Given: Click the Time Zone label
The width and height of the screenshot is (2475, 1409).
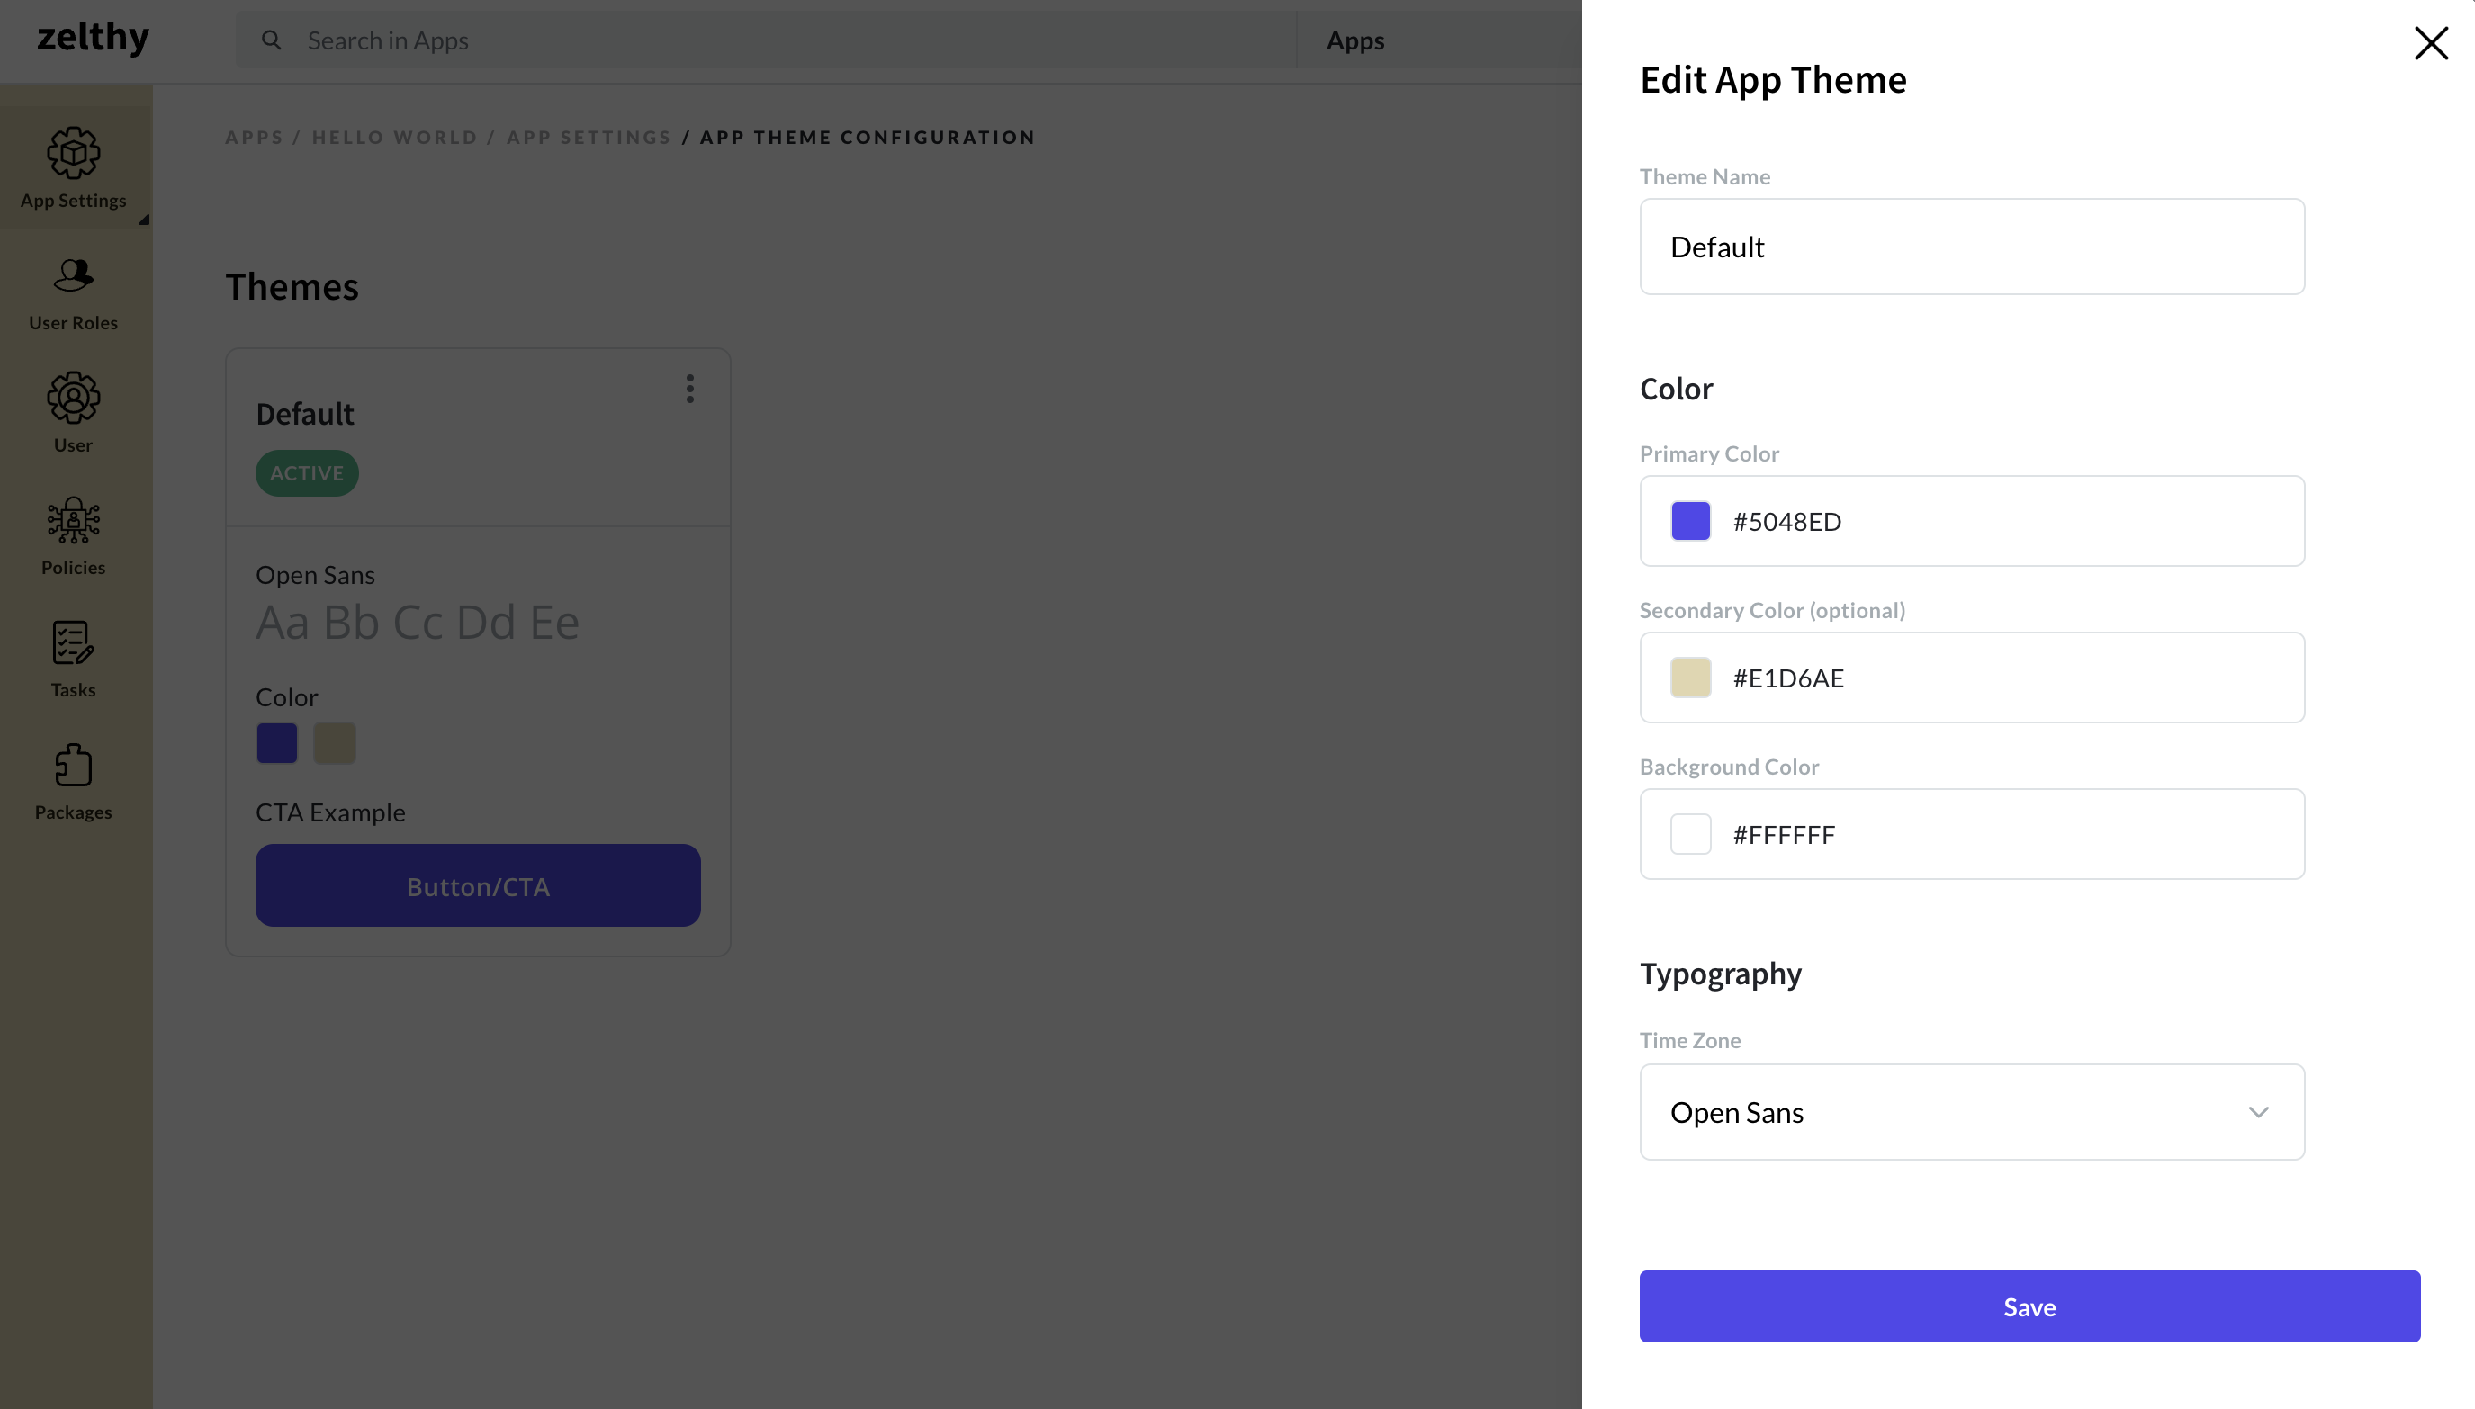Looking at the screenshot, I should tap(1690, 1040).
